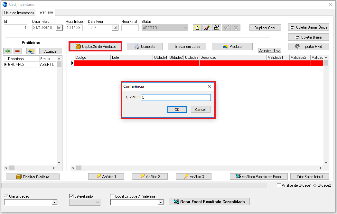Click Cancel in the Conferência dialog
The width and height of the screenshot is (337, 214).
click(x=200, y=110)
